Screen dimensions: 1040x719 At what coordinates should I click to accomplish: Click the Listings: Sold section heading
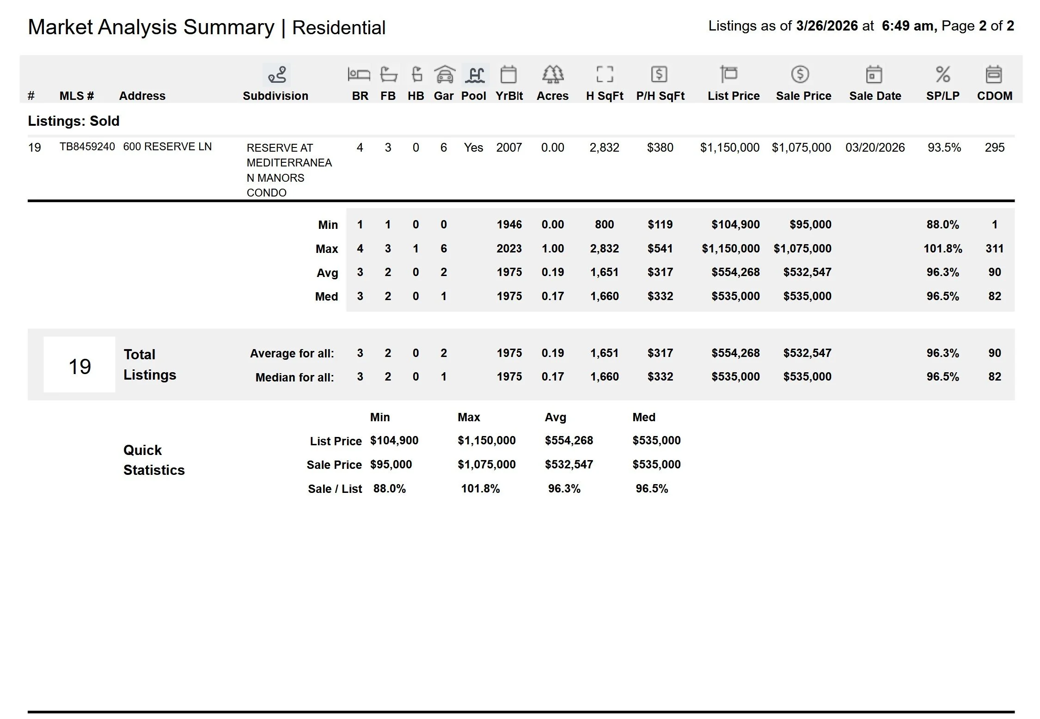pos(73,121)
